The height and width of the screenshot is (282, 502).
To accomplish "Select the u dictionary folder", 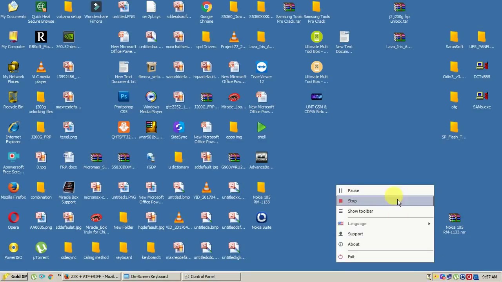I will (x=179, y=161).
